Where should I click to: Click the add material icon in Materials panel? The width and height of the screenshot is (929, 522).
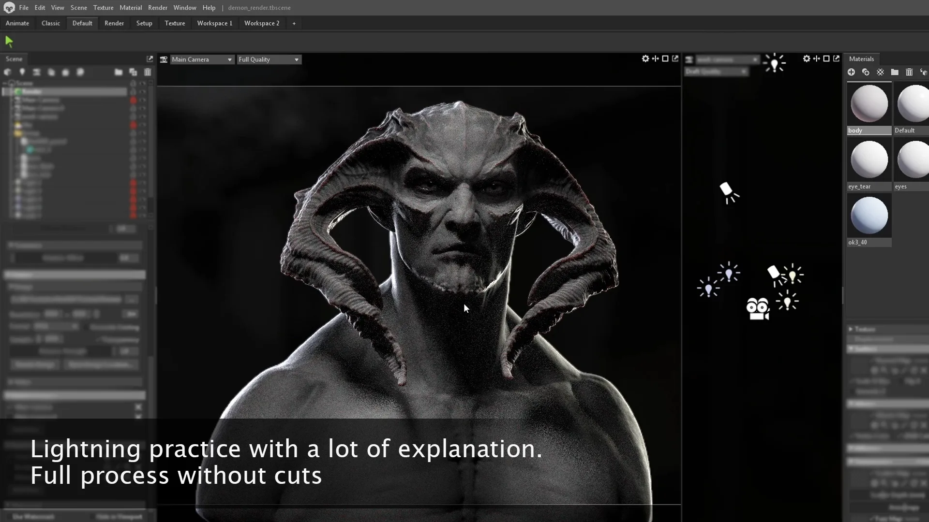point(851,72)
